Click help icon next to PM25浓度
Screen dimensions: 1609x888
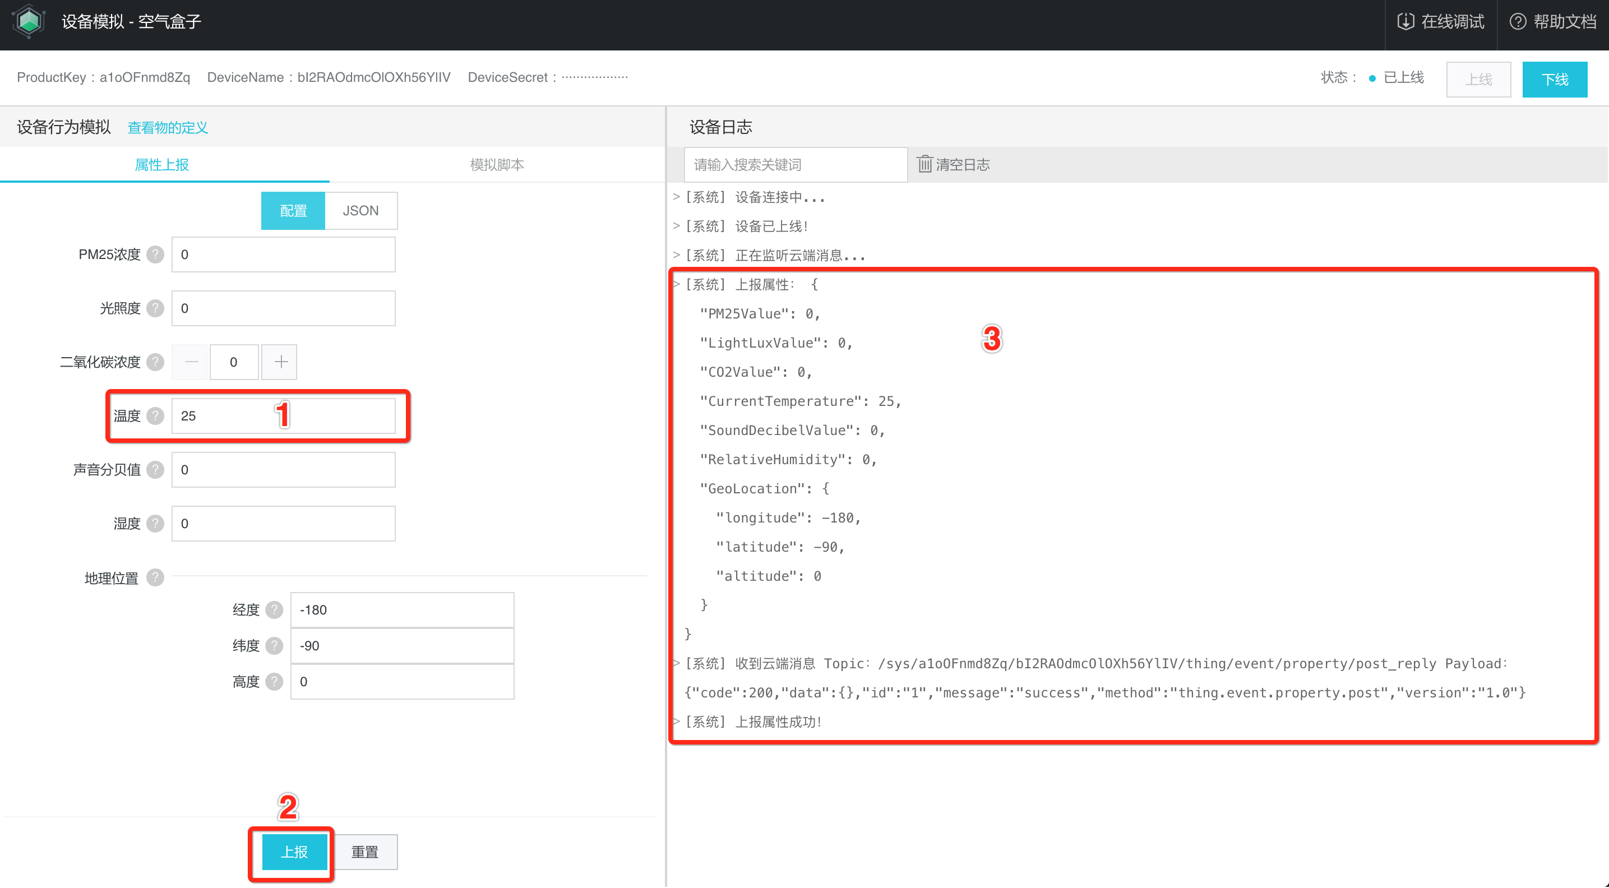click(x=155, y=254)
